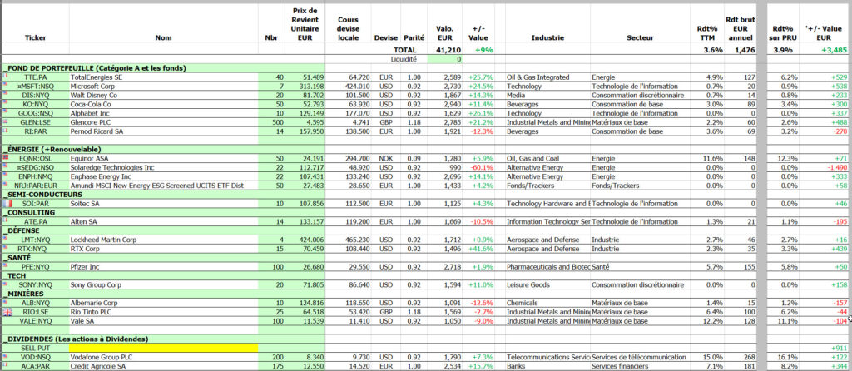The height and width of the screenshot is (371, 852).
Task: Click the Sony Group Corp cell
Action: click(164, 284)
